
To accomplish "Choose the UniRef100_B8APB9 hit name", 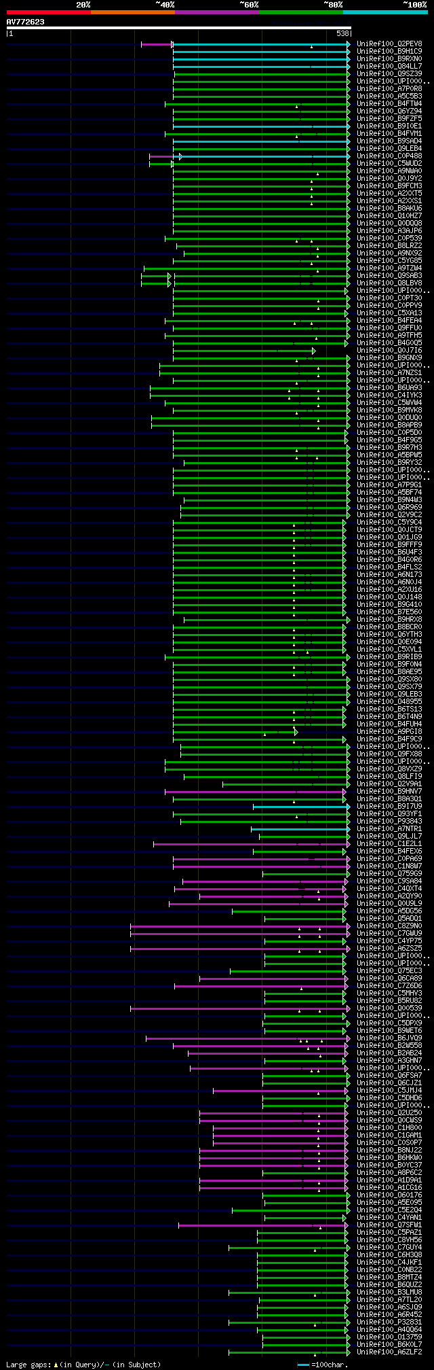I will coord(389,425).
